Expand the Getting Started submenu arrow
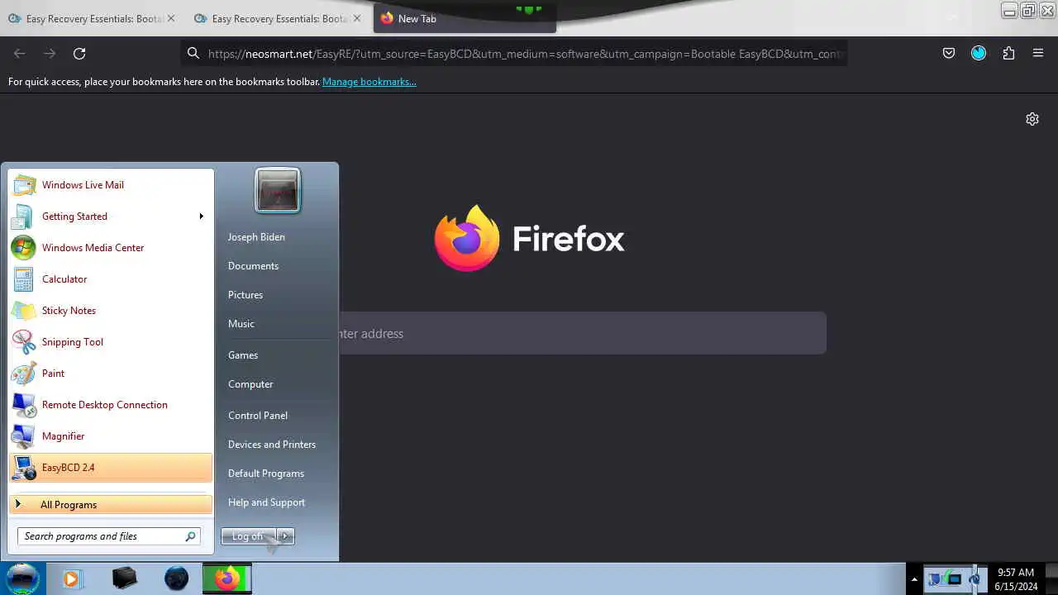This screenshot has height=595, width=1058. tap(201, 217)
